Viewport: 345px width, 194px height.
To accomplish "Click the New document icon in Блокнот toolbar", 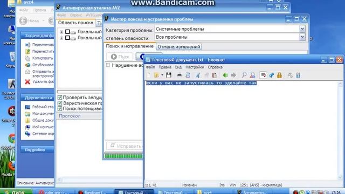I will (x=149, y=75).
